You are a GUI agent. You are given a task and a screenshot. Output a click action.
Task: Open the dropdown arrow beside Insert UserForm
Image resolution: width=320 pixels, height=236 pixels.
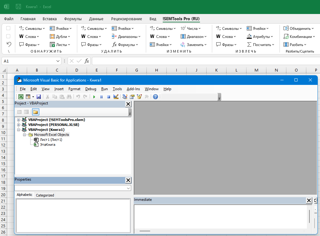[33, 97]
